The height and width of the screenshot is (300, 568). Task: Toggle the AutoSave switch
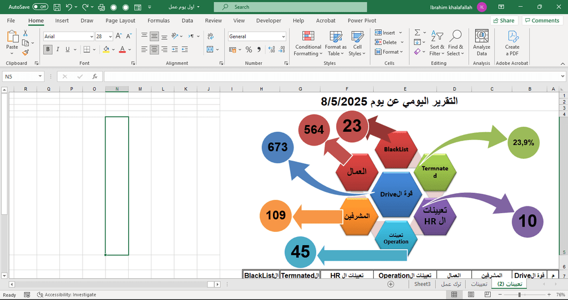click(x=40, y=7)
